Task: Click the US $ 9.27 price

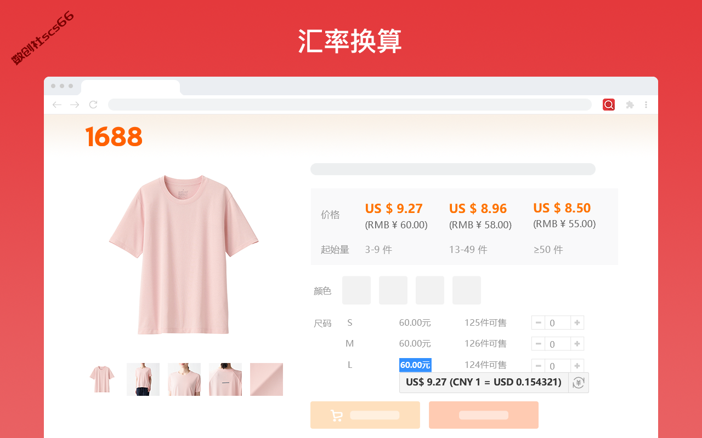Action: click(394, 209)
